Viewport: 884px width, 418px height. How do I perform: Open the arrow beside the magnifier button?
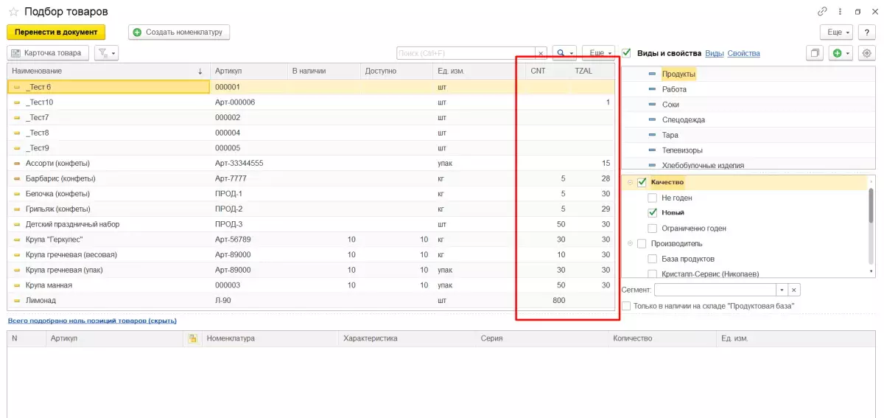pyautogui.click(x=572, y=53)
